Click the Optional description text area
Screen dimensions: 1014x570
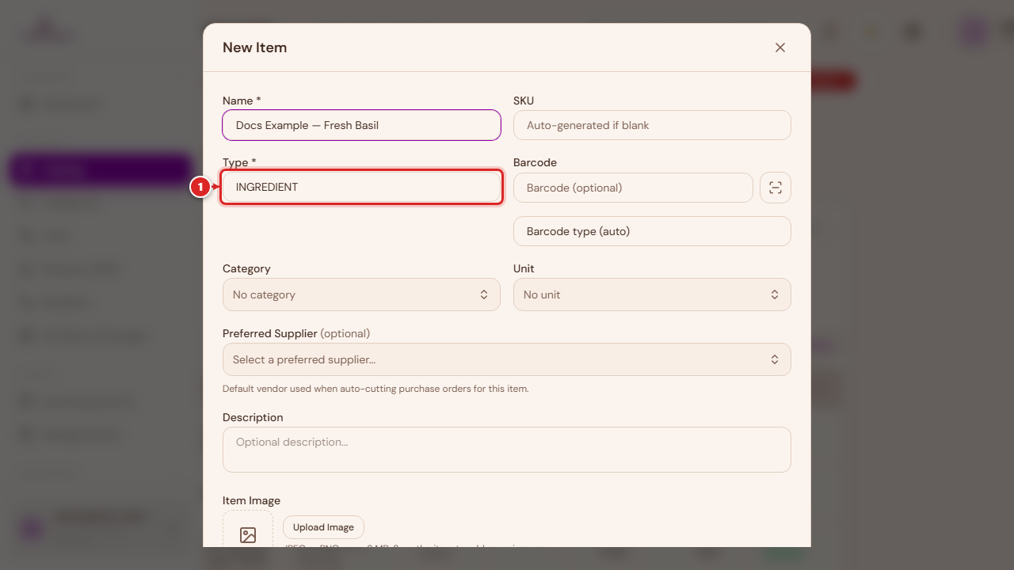click(507, 450)
